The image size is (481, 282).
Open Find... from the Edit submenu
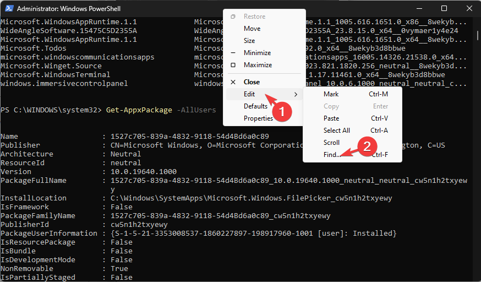pyautogui.click(x=332, y=155)
